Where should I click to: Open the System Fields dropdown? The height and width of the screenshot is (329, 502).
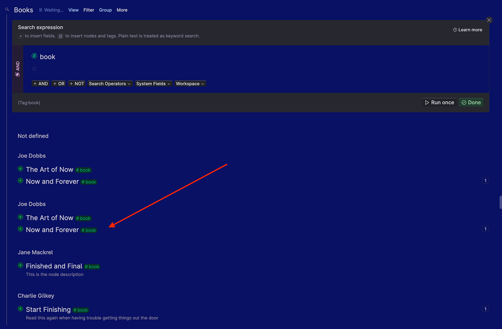[x=153, y=83]
